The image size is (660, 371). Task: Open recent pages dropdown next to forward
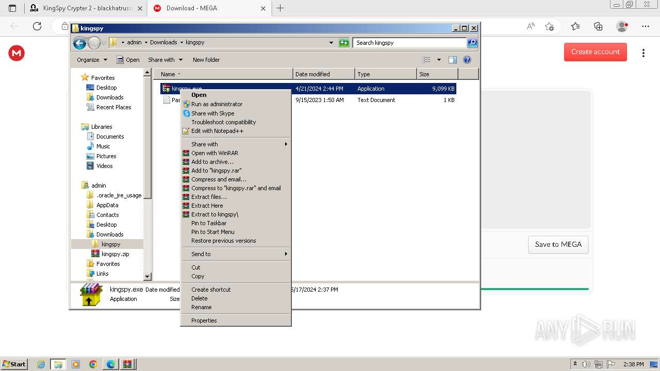pos(104,43)
